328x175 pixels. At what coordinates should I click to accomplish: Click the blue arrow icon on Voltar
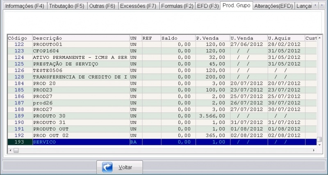[107, 167]
